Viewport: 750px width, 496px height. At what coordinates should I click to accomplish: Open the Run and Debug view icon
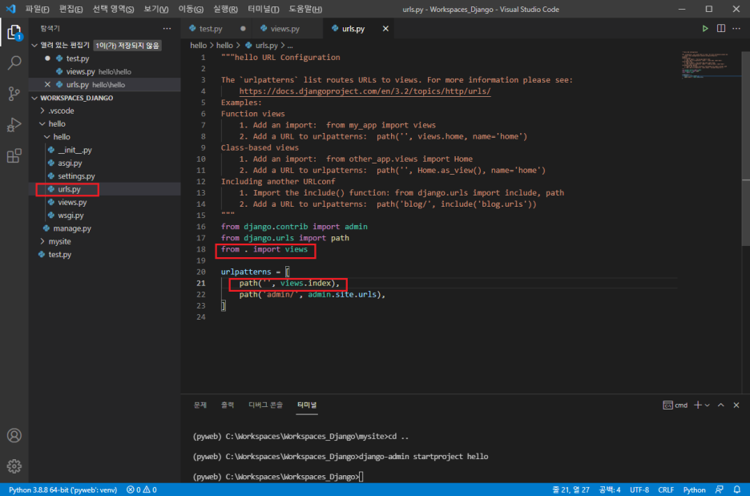[x=14, y=125]
